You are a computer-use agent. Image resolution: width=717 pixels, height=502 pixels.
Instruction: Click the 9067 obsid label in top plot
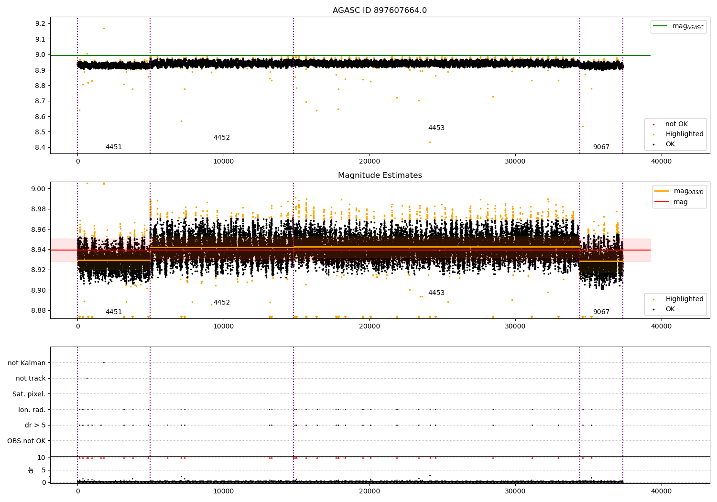601,147
